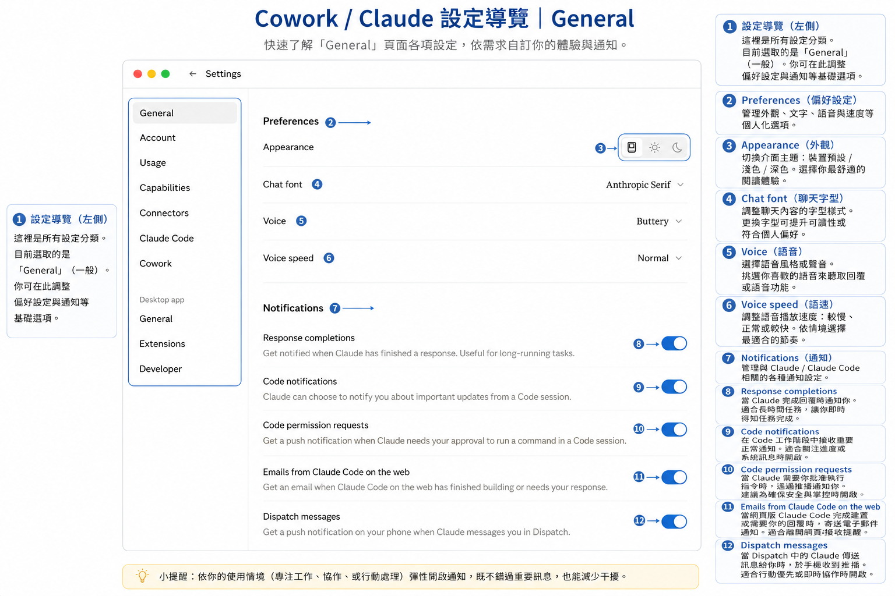The image size is (895, 596).
Task: Click the '小提醒' tip text
Action: [x=393, y=577]
